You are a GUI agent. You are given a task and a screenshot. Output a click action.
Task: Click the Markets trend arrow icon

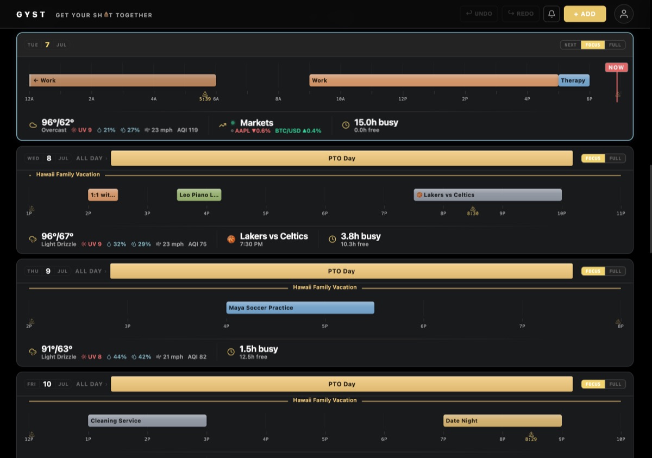pos(222,125)
